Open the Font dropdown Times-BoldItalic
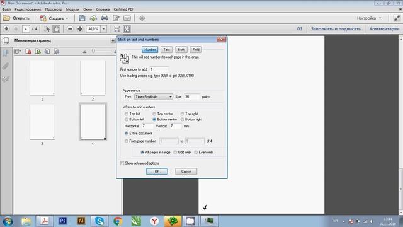Screen dimensions: 403x227 coord(154,97)
